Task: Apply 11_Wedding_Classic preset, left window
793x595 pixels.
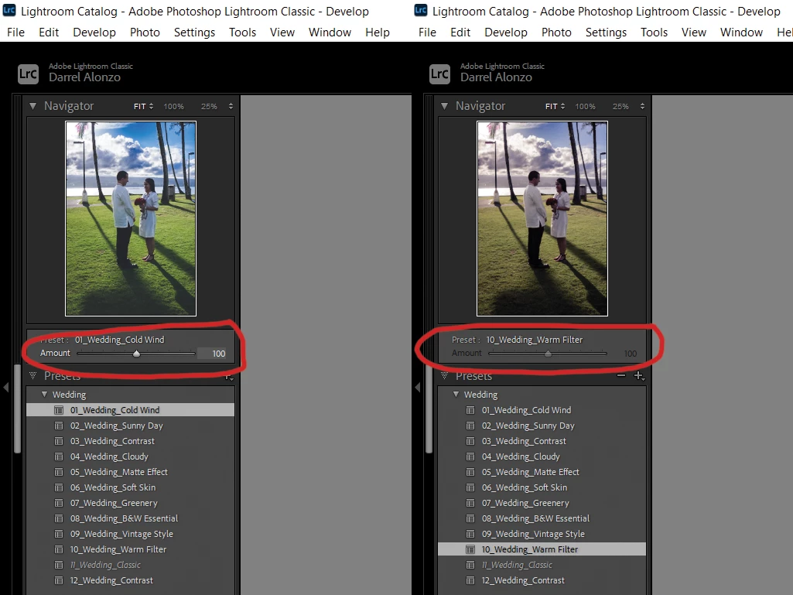Action: pos(130,565)
